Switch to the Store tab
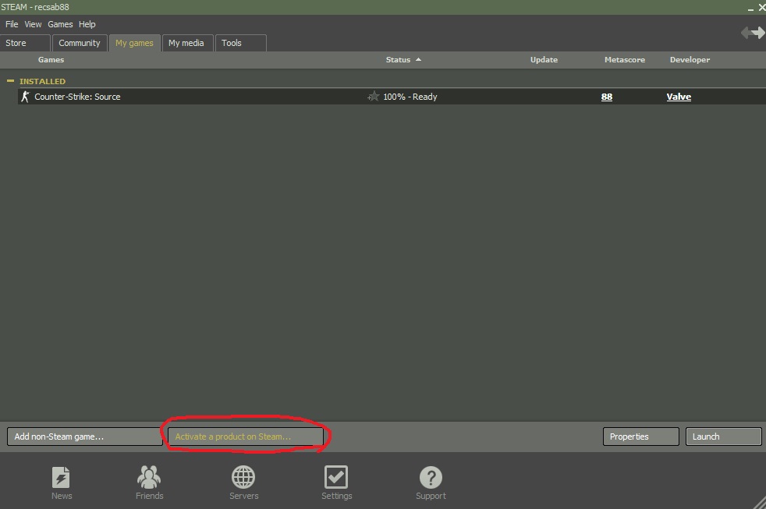This screenshot has width=766, height=509. point(25,43)
